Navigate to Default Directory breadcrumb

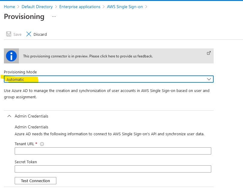click(37, 7)
